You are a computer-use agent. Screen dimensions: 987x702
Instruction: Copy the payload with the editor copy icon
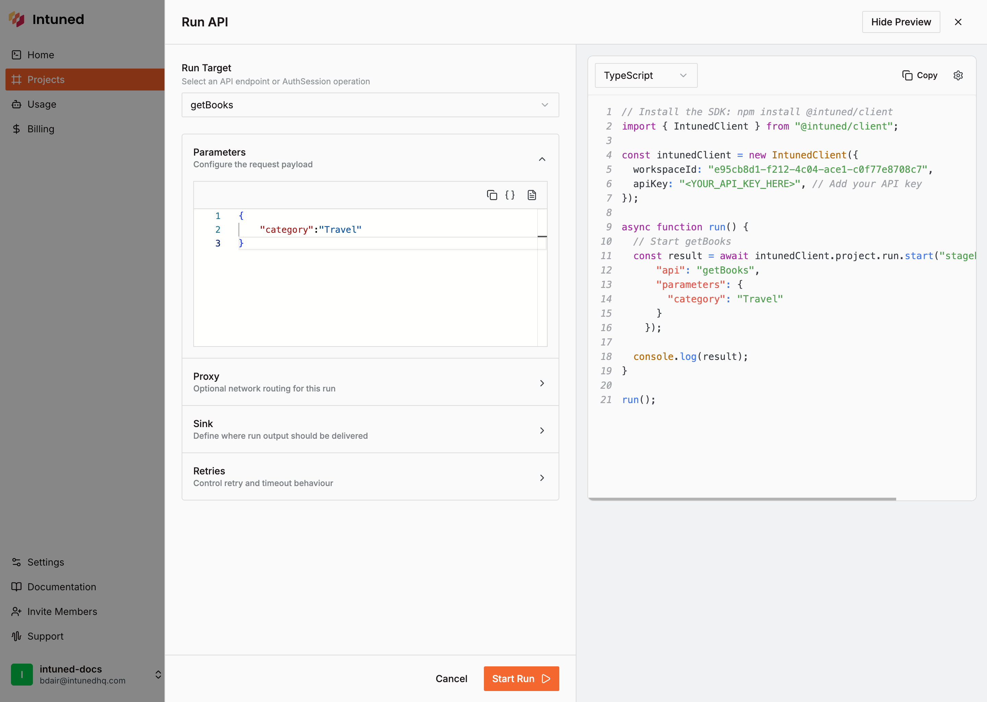click(492, 195)
